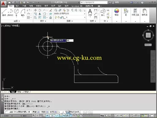The height and width of the screenshot is (118, 157).
Task: Switch to the Autodesk 360 ribbon tab
Action: tap(77, 6)
